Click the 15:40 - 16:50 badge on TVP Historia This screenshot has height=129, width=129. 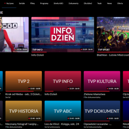tap(34, 118)
